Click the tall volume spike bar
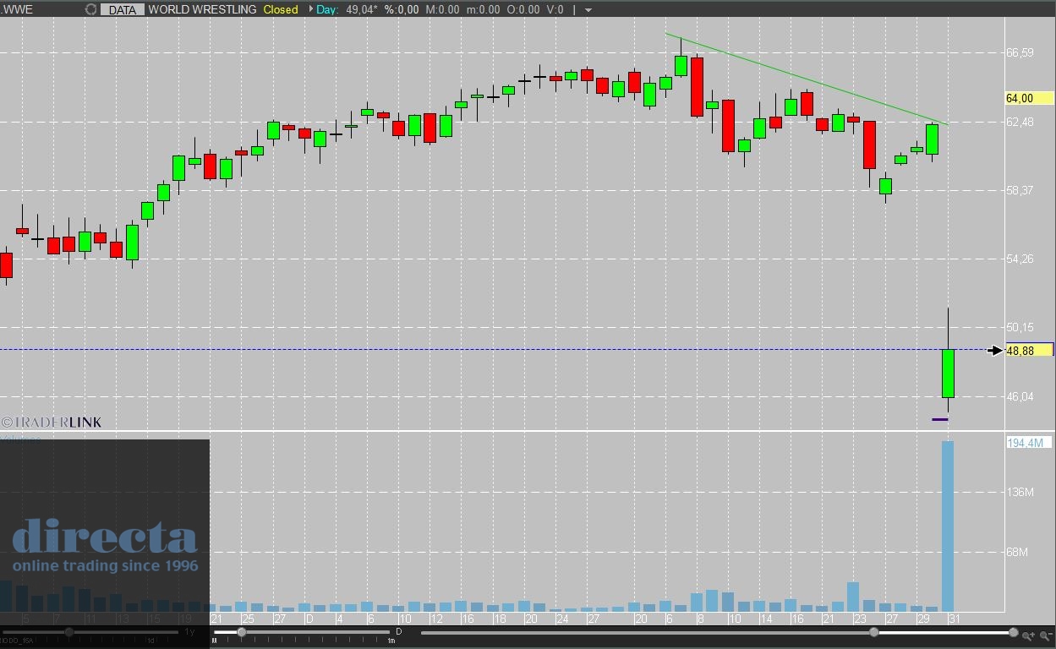The image size is (1056, 649). point(948,526)
